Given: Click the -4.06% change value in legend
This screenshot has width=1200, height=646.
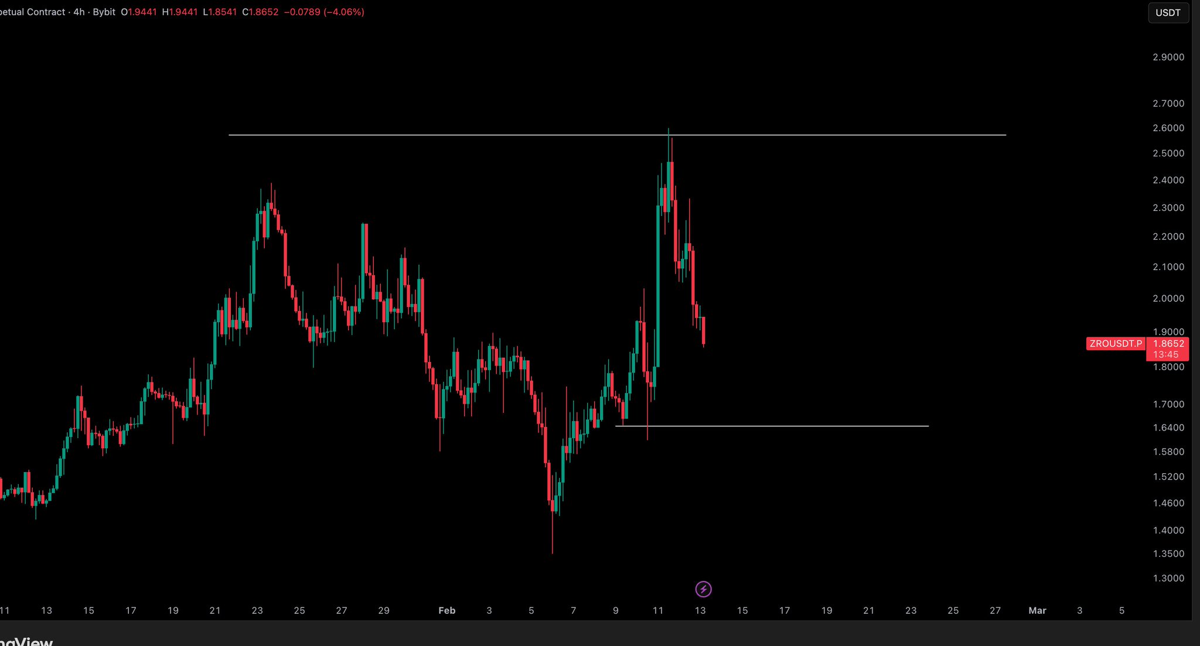Looking at the screenshot, I should [x=343, y=12].
